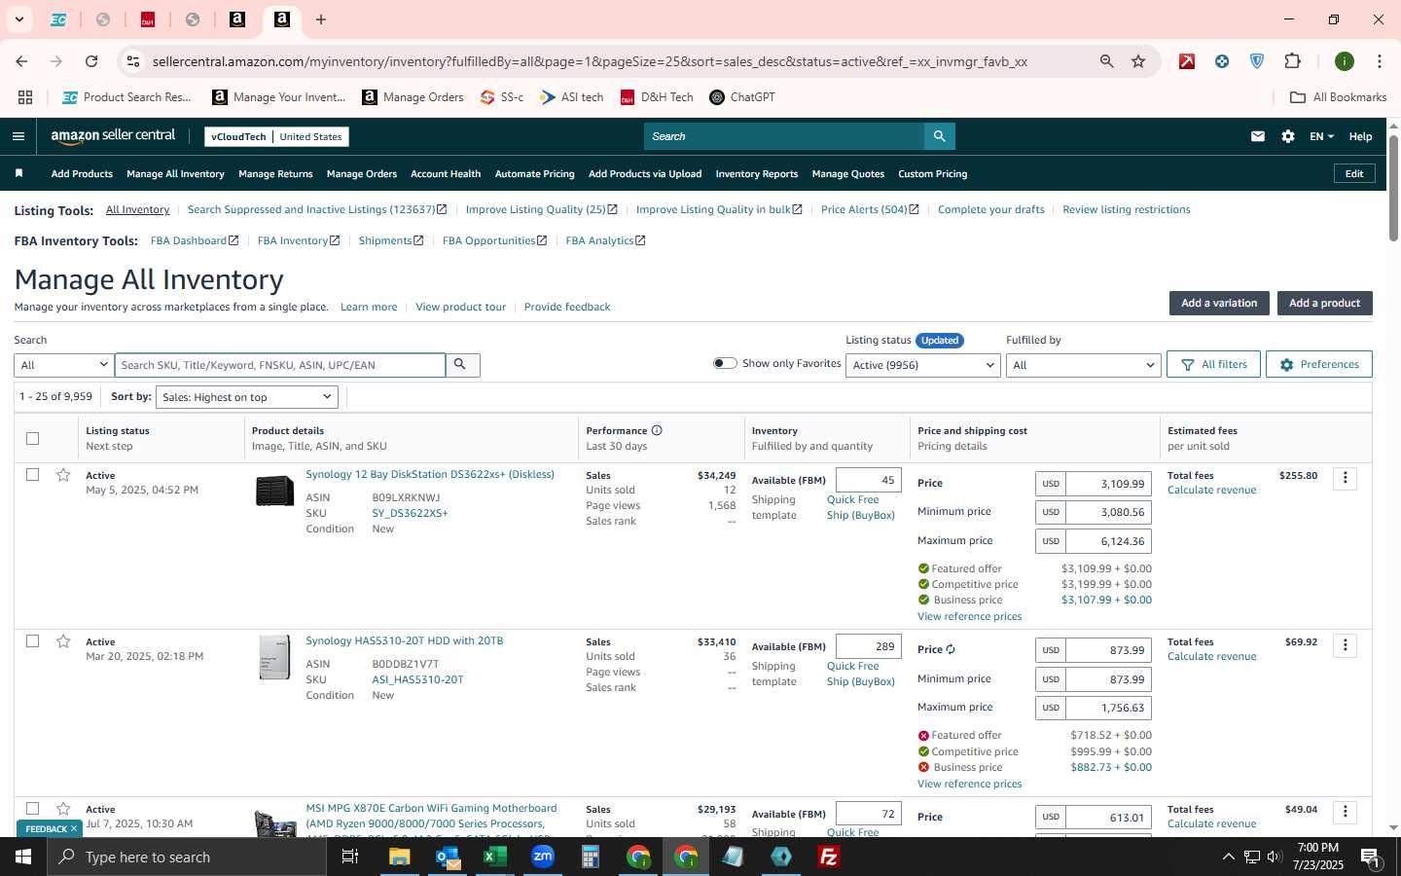Click the inventory SKU search input field
1401x876 pixels.
click(280, 365)
